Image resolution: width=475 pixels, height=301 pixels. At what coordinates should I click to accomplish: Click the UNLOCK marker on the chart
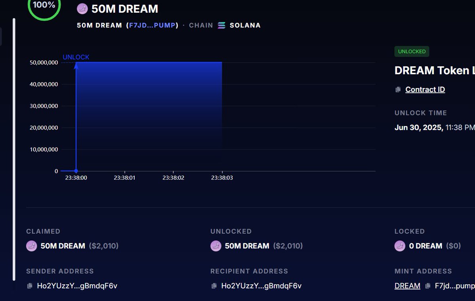pyautogui.click(x=76, y=57)
